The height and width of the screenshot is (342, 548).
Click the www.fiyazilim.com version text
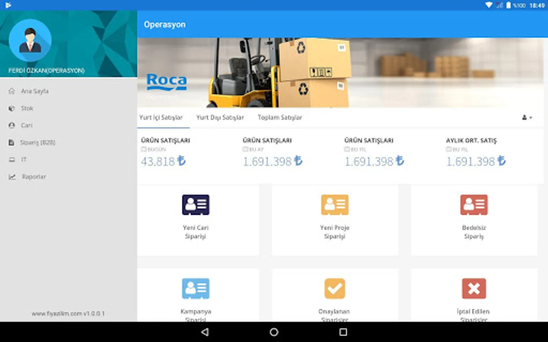point(68,313)
